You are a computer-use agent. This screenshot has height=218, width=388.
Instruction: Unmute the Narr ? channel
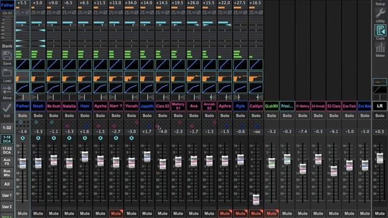click(116, 213)
